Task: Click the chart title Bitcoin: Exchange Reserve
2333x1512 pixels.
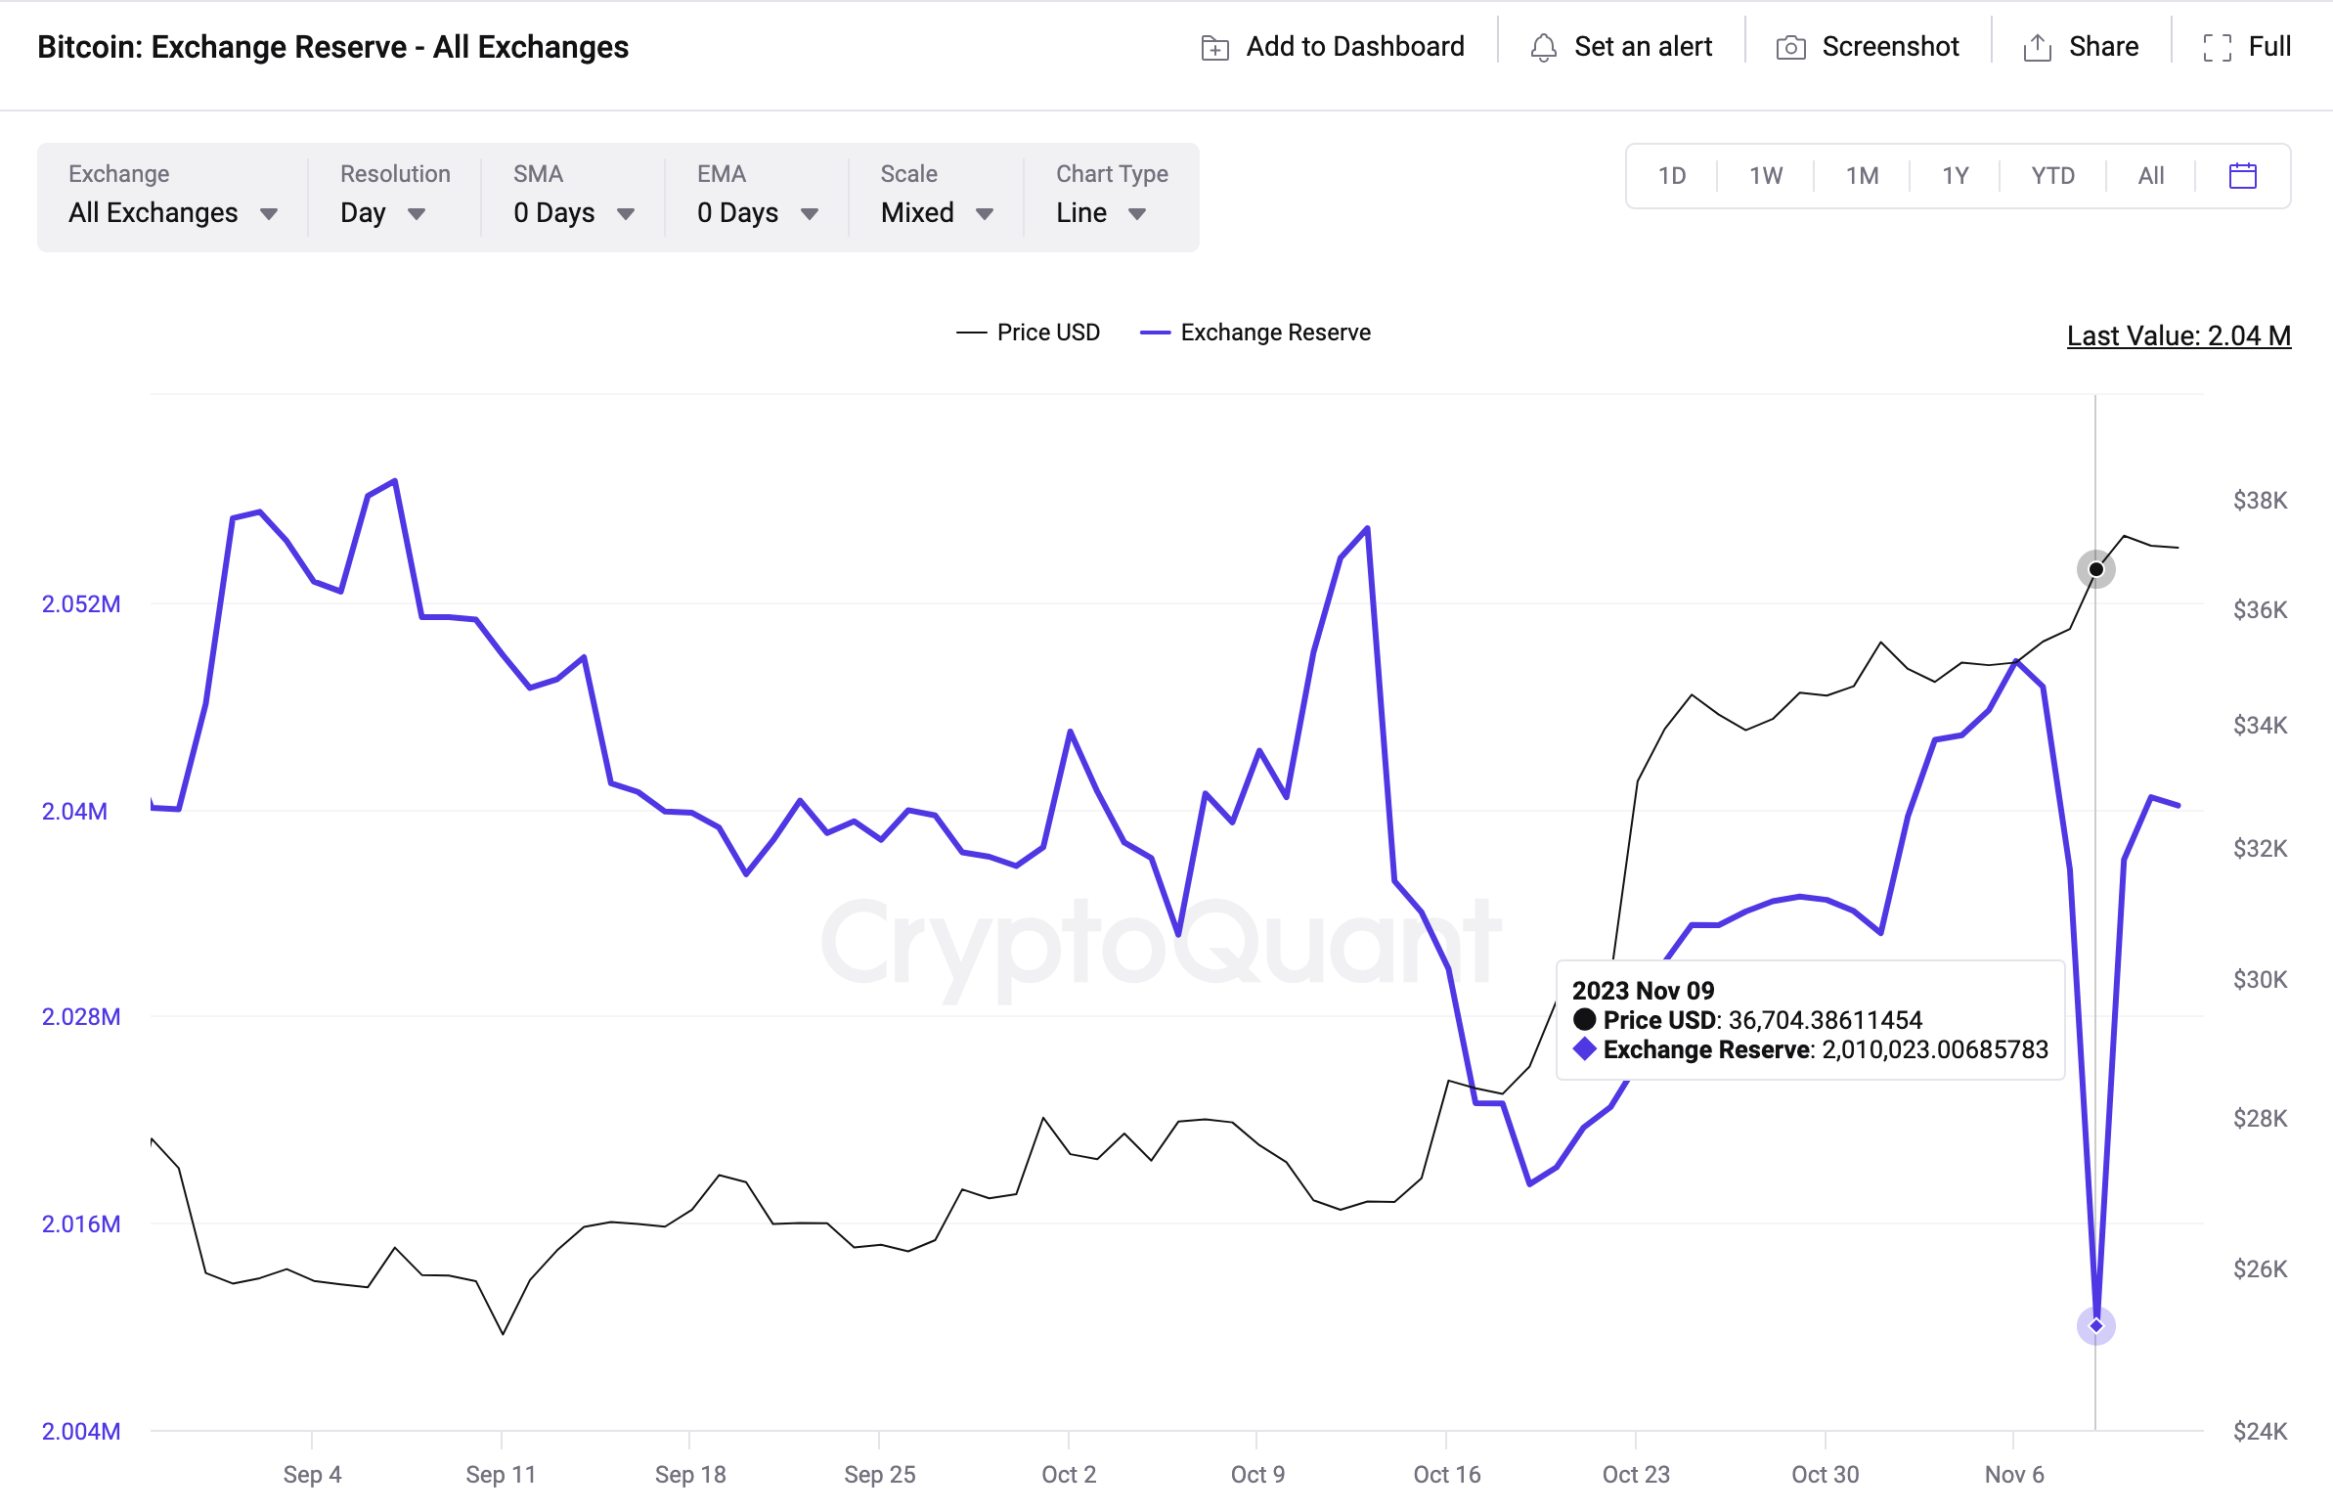Action: [332, 47]
